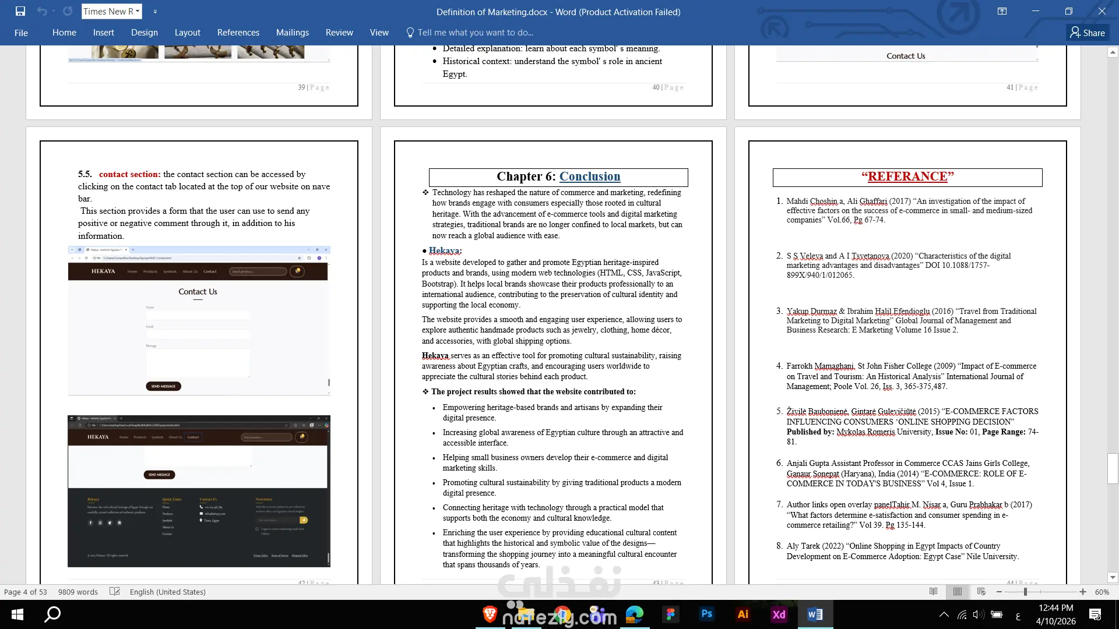Open word count via 9809 words
This screenshot has width=1119, height=629.
pyautogui.click(x=78, y=592)
